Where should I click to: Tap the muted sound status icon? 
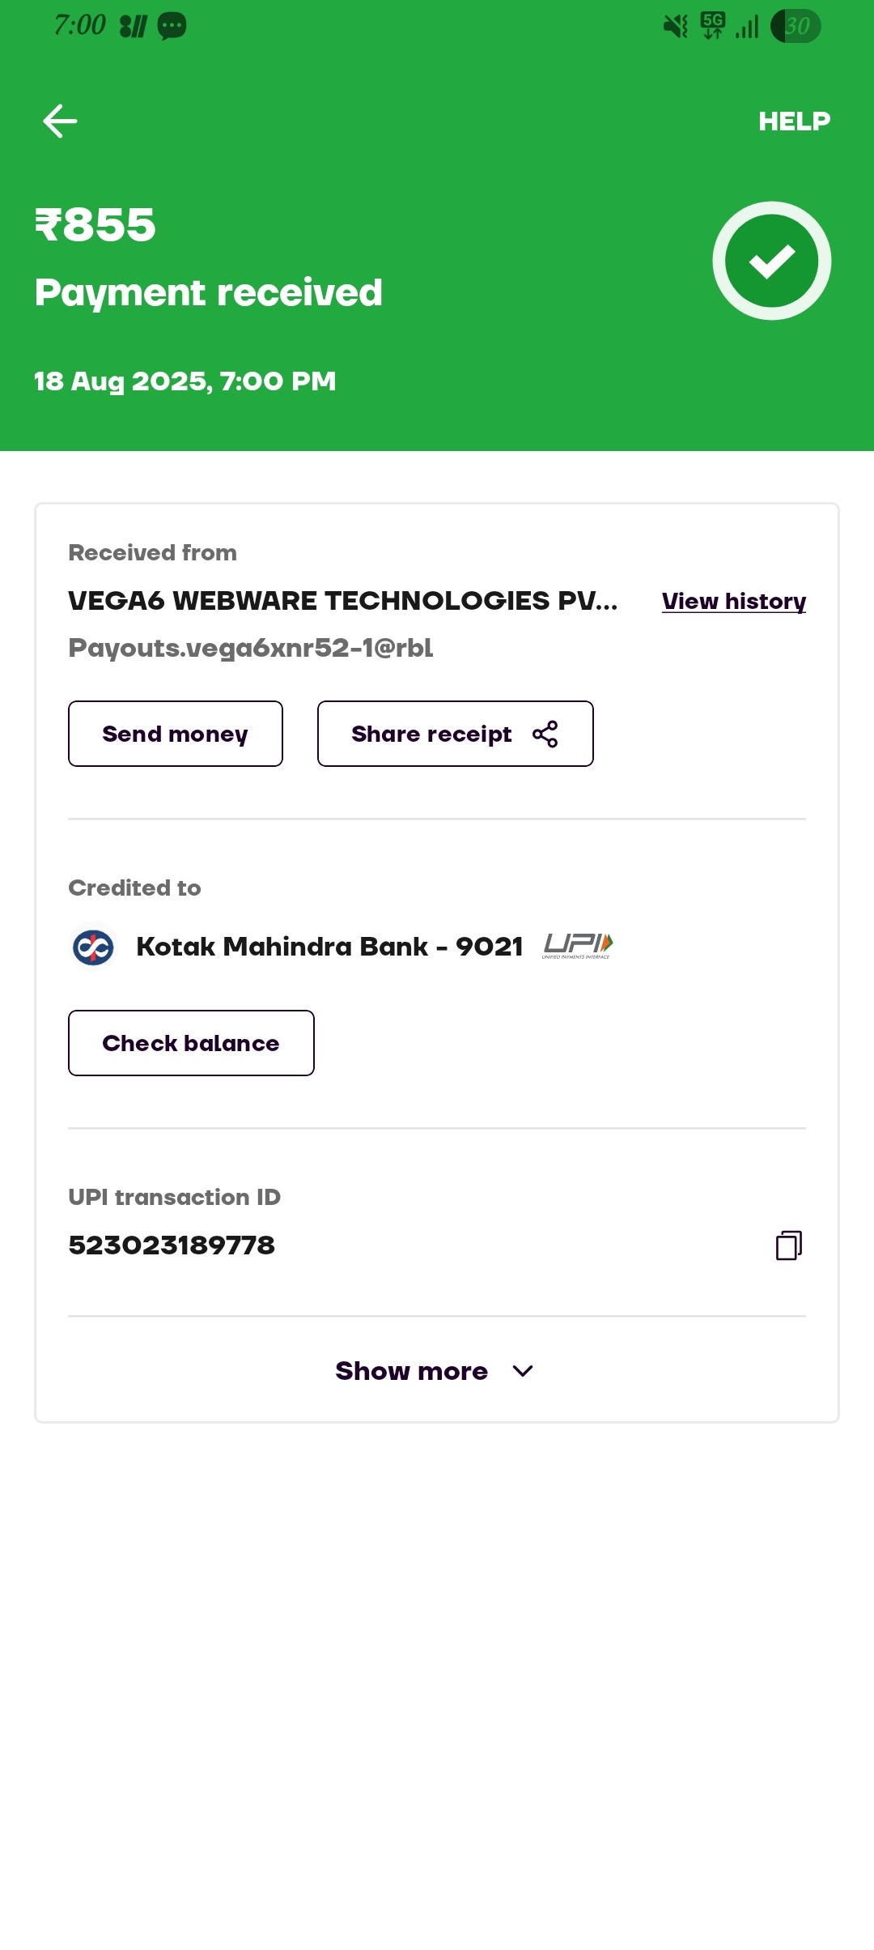(675, 27)
